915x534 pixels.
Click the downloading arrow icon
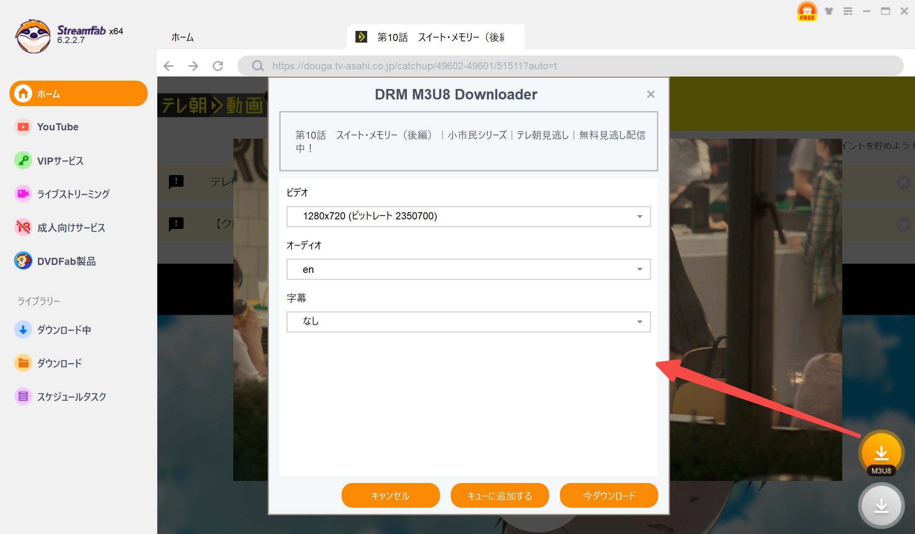tap(23, 330)
